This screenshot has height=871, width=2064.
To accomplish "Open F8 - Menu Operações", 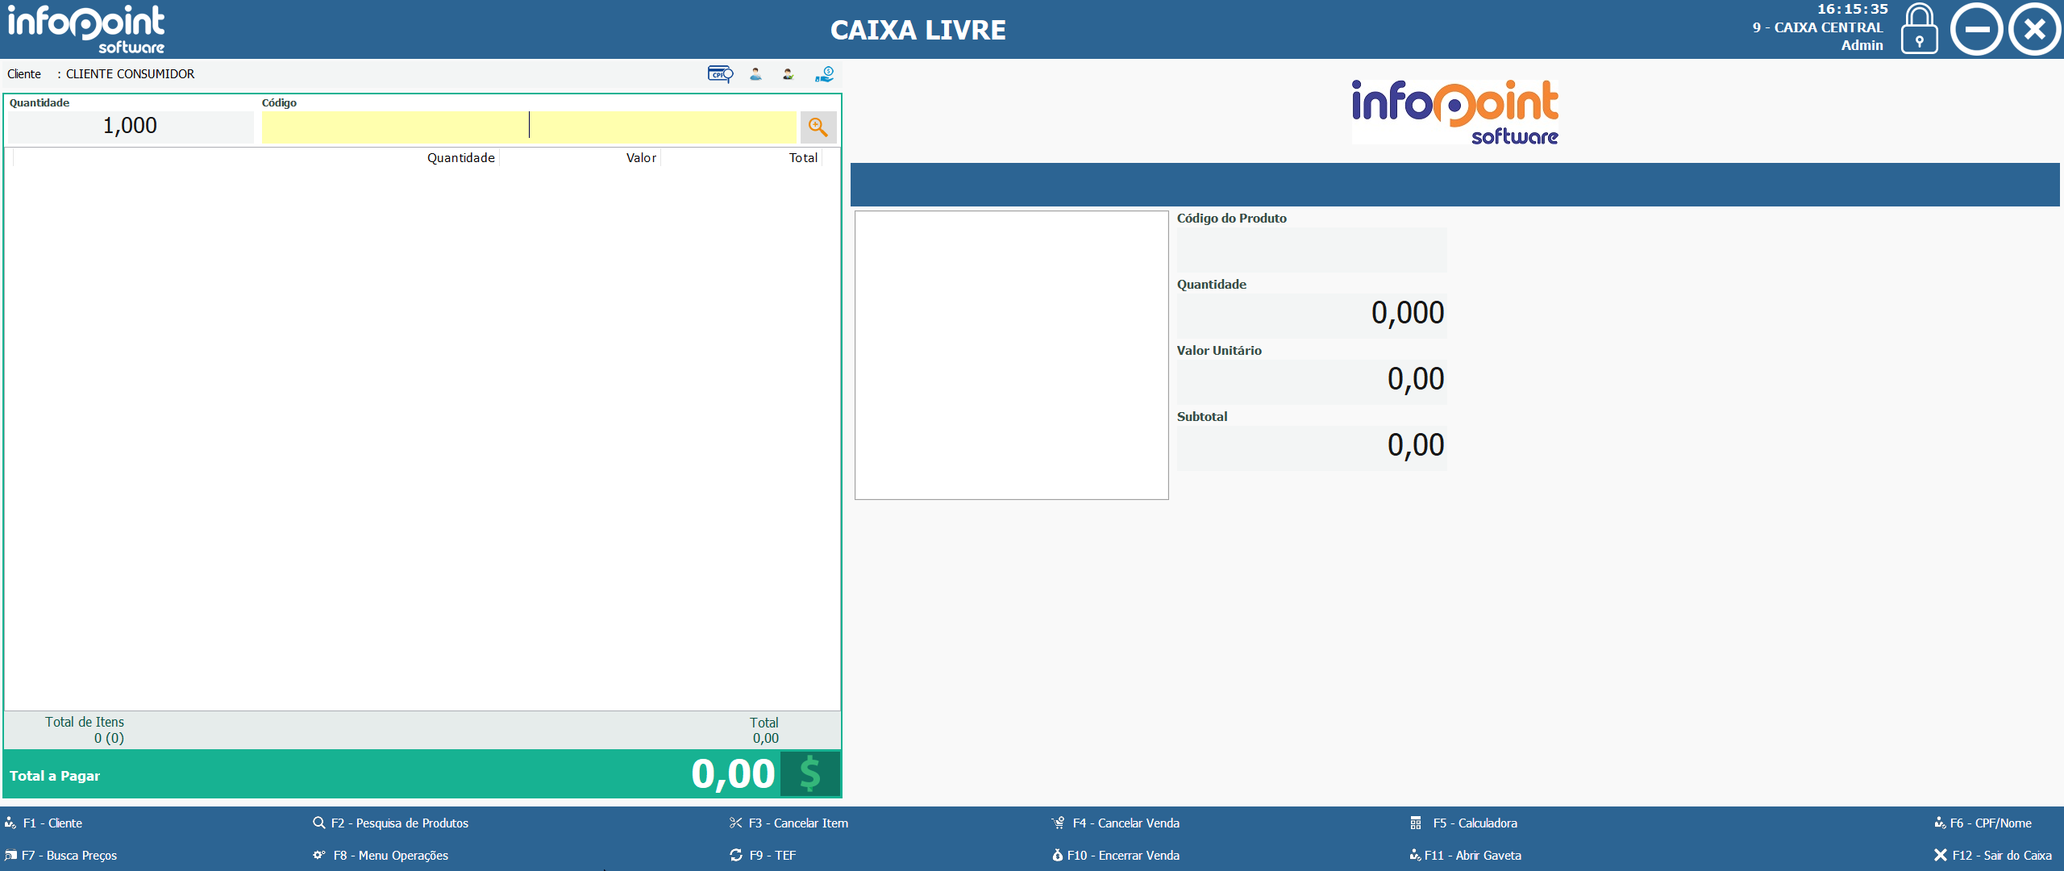I will click(x=390, y=855).
